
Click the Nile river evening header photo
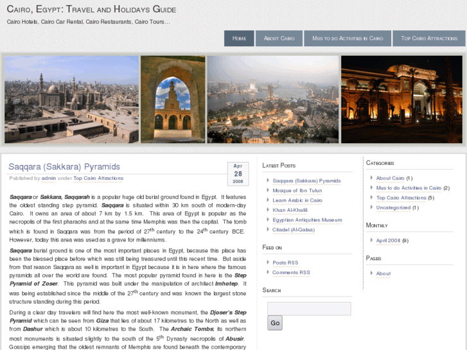(273, 99)
